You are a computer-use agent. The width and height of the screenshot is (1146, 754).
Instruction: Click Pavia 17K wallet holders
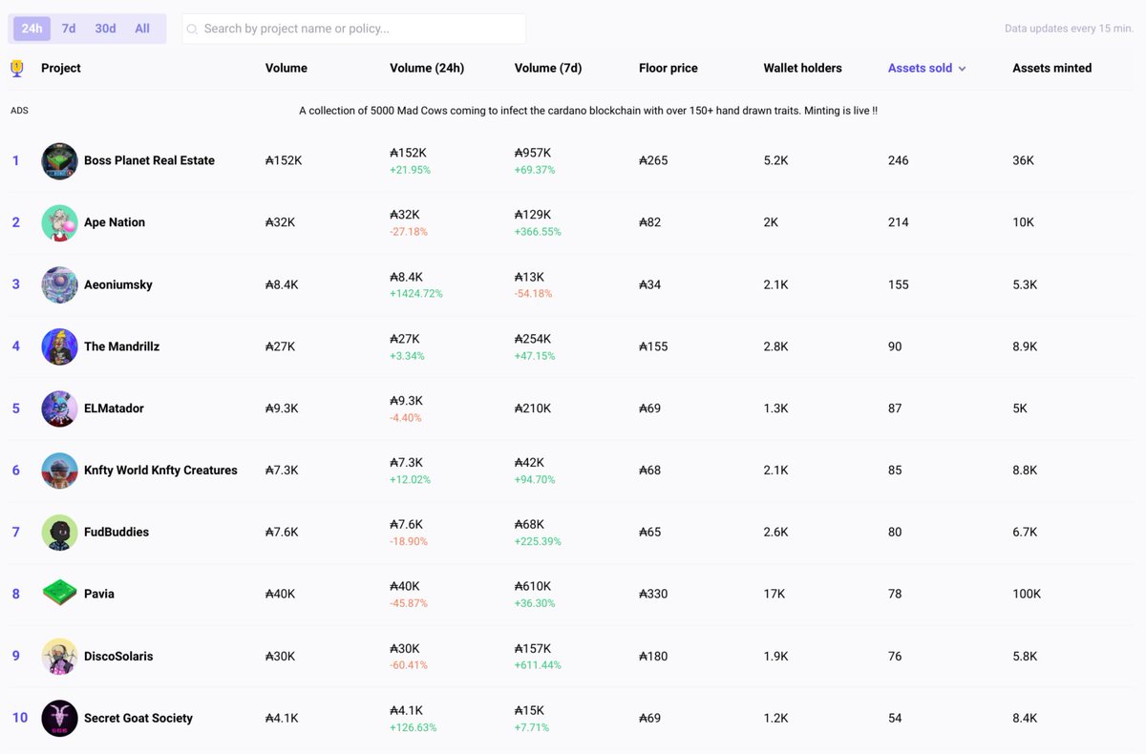click(775, 594)
